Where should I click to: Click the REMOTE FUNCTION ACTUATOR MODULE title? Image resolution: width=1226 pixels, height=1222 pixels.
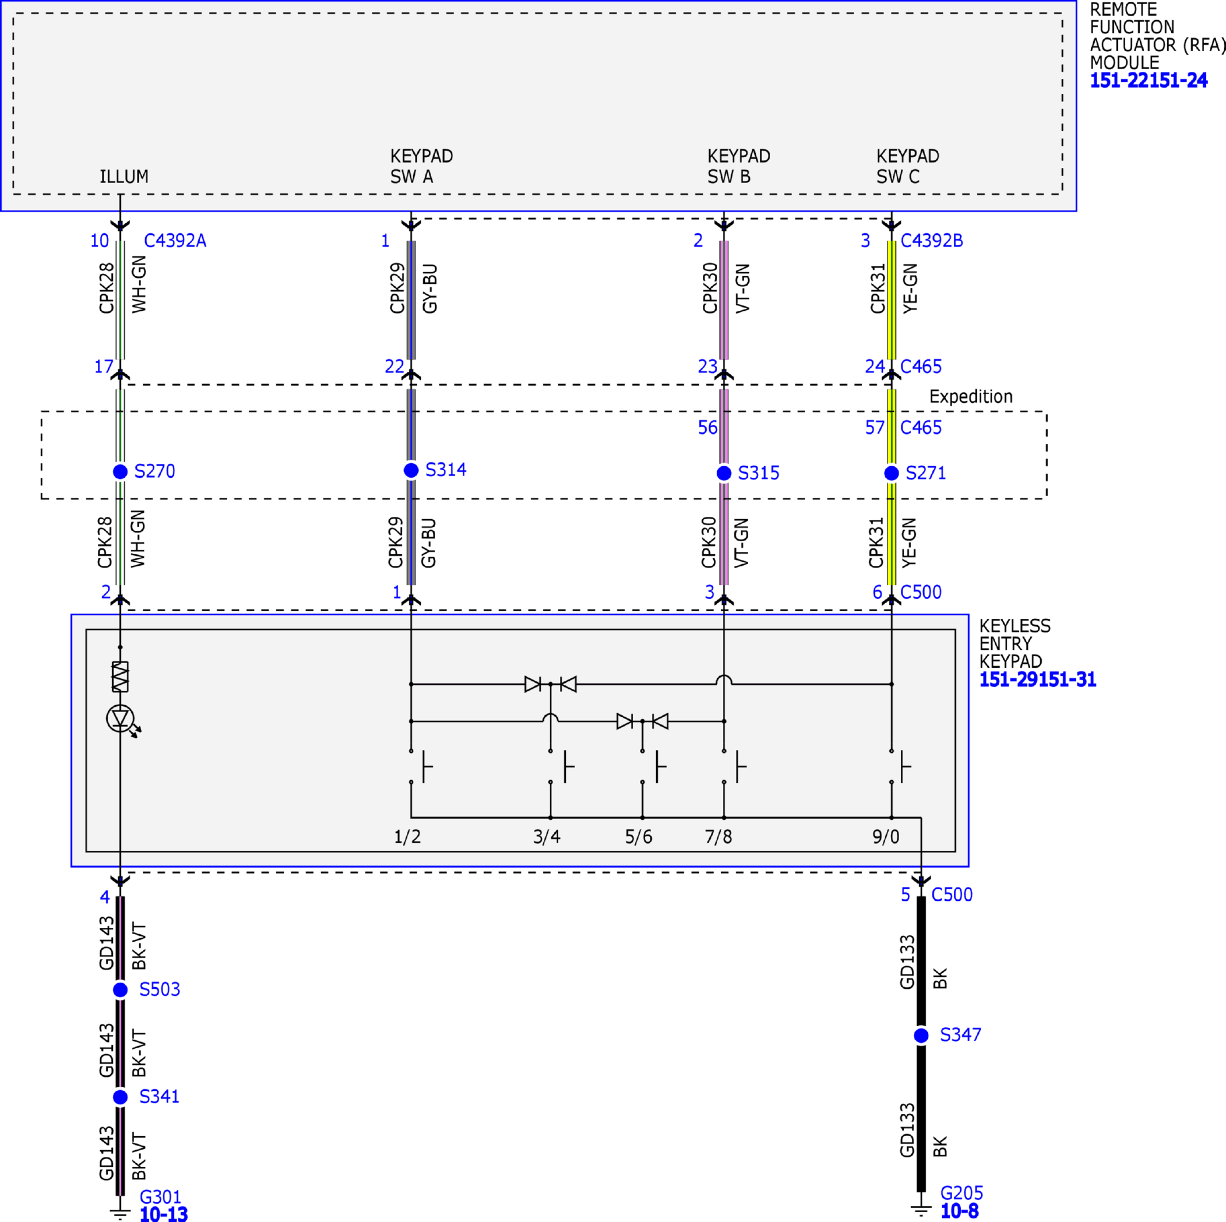click(1158, 36)
